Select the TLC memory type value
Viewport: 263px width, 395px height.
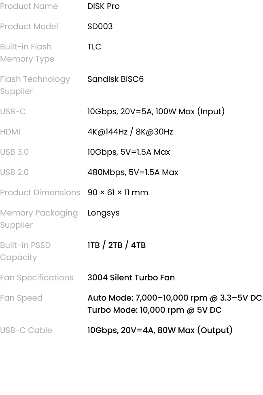pos(94,47)
